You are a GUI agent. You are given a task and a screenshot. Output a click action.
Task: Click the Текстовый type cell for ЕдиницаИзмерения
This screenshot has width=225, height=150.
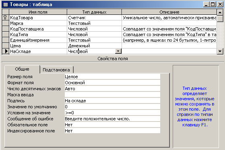pos(94,40)
